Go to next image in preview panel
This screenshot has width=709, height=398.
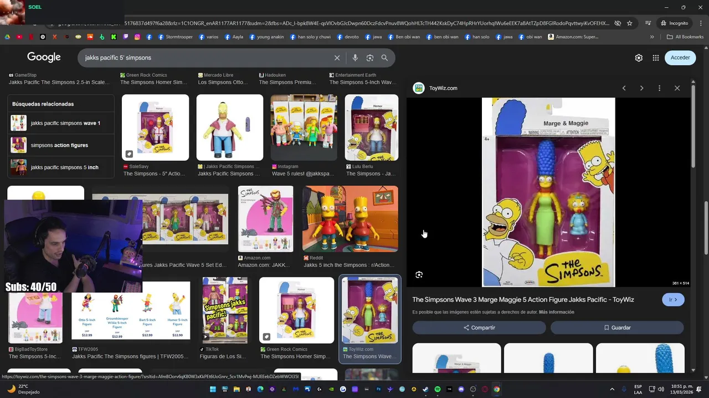click(x=641, y=88)
